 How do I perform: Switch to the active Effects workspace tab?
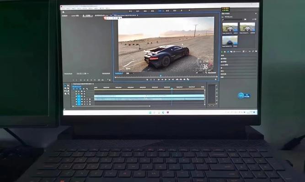pyautogui.click(x=160, y=11)
